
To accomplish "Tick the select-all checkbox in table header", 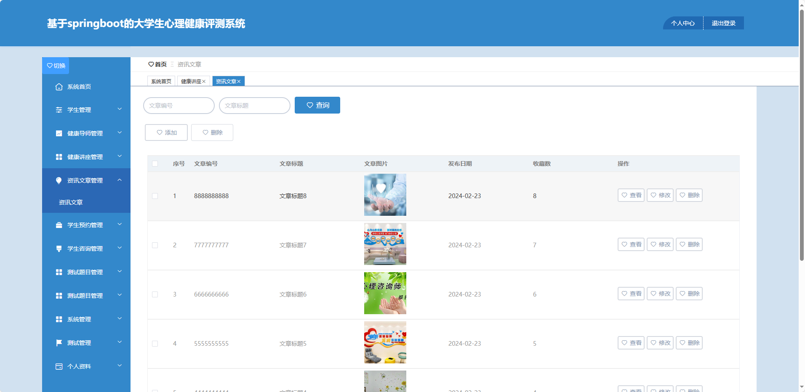I will pyautogui.click(x=155, y=164).
